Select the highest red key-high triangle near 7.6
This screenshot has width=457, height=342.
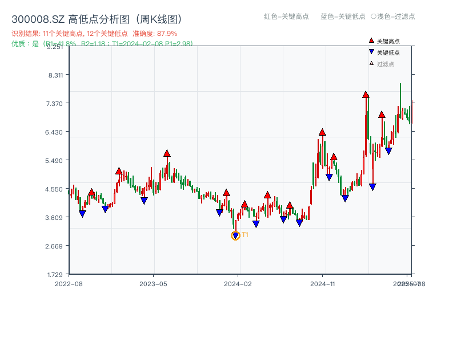(366, 95)
